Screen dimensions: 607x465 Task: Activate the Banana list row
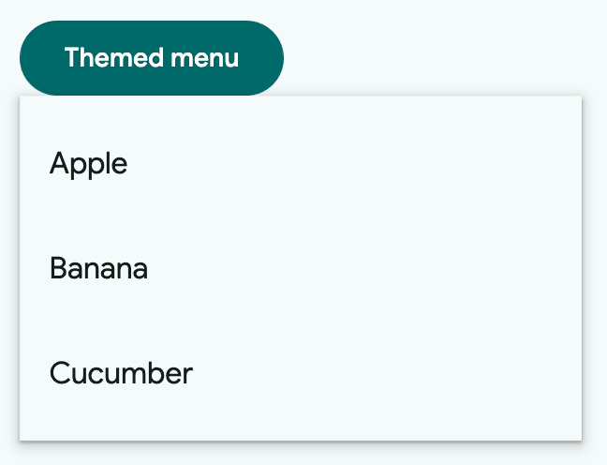[300, 269]
